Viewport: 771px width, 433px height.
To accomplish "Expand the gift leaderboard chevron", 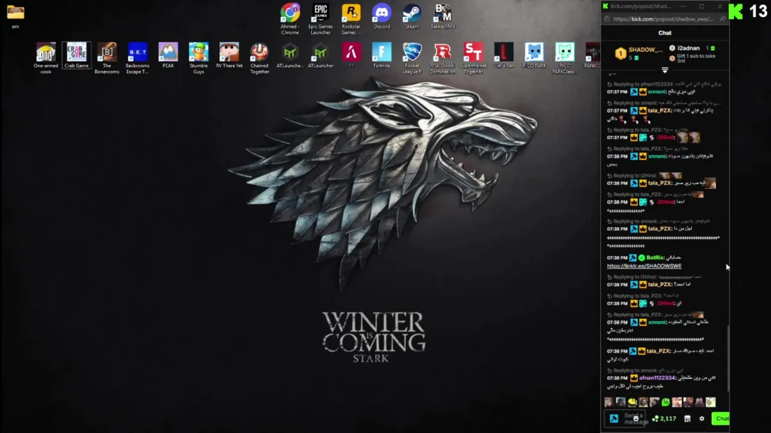I will 665,70.
